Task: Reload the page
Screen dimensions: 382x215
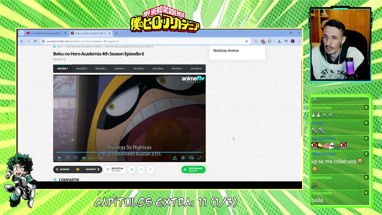Action: pyautogui.click(x=35, y=41)
